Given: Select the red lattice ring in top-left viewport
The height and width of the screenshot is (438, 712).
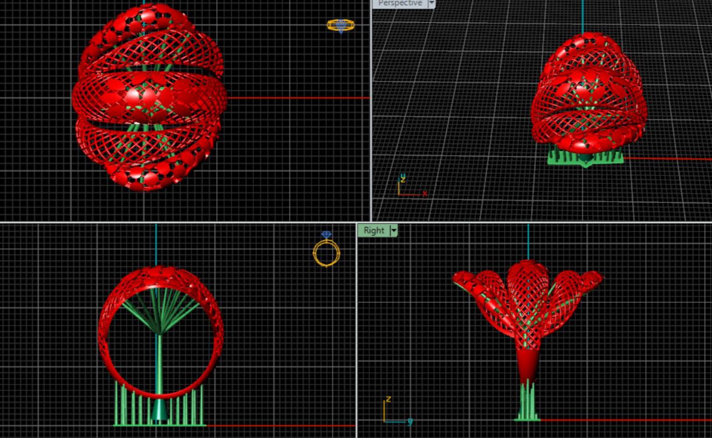Looking at the screenshot, I should click(x=149, y=96).
